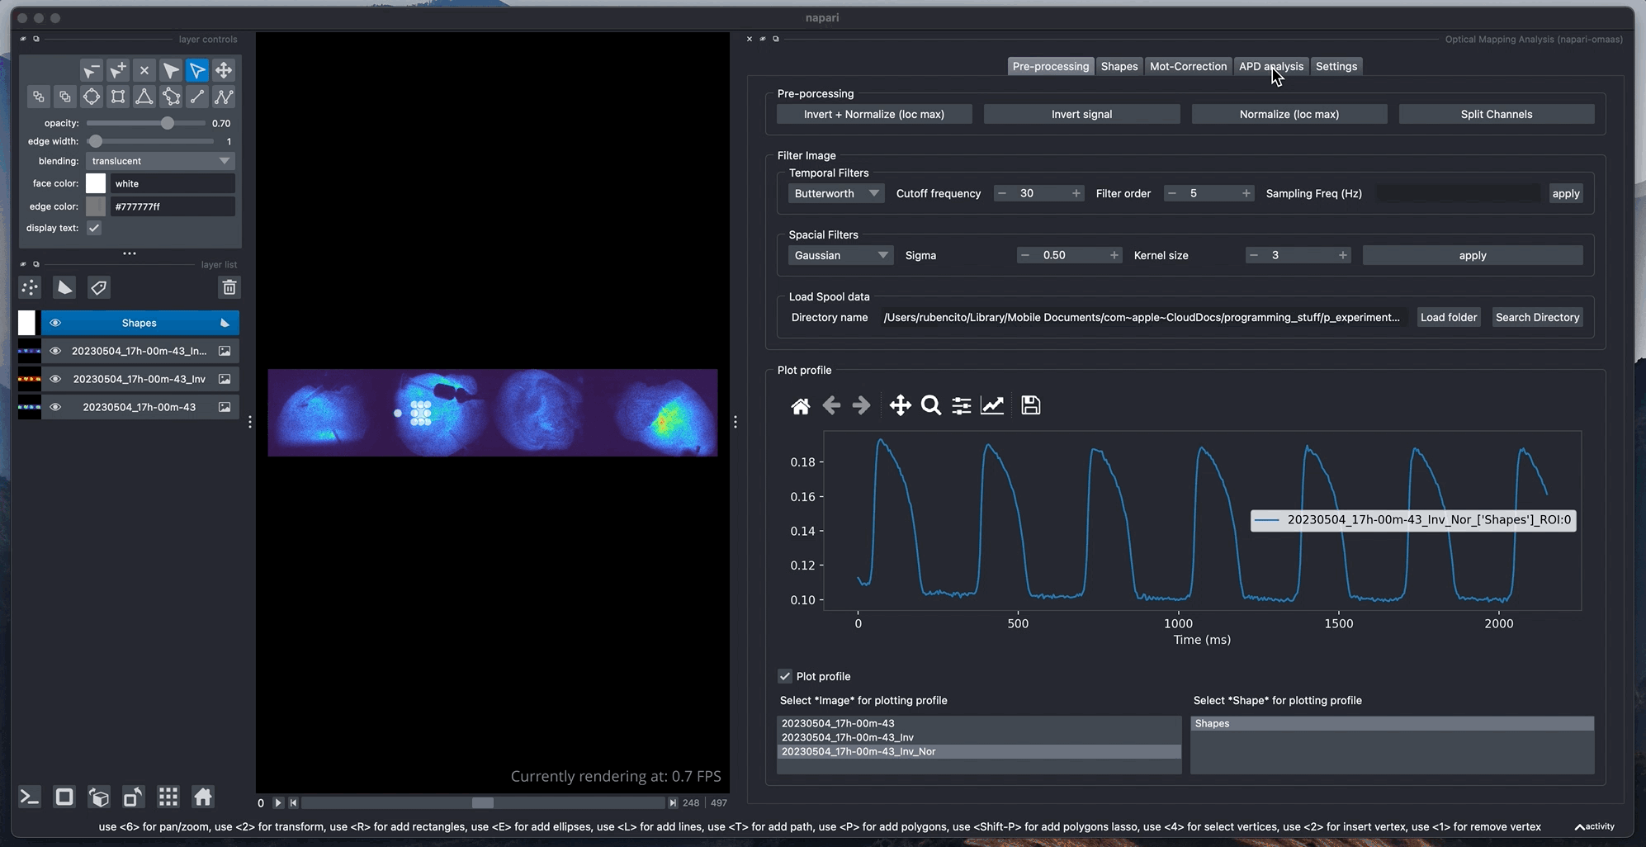Decrease the cutoff frequency value

pos(1002,193)
